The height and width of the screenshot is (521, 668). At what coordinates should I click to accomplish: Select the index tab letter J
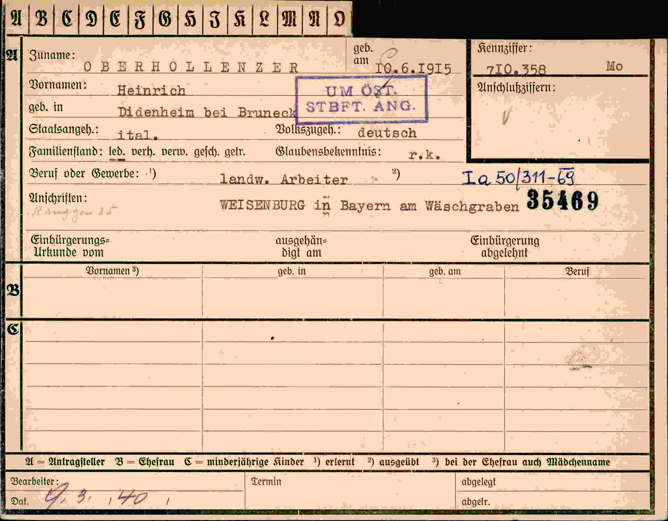click(x=215, y=19)
